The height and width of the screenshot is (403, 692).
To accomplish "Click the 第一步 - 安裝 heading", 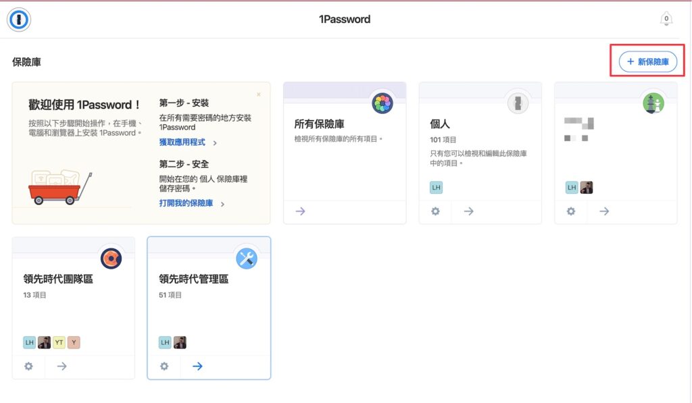I will point(184,103).
